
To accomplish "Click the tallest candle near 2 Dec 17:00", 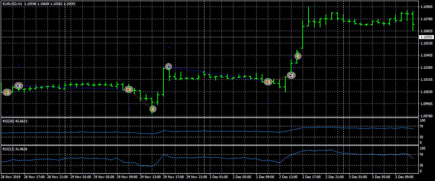I will pyautogui.click(x=303, y=34).
